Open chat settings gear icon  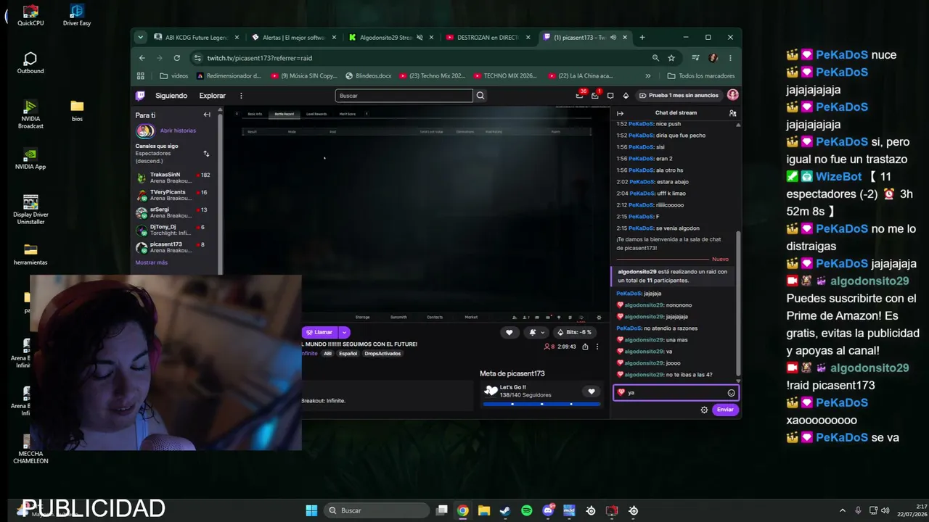pyautogui.click(x=704, y=410)
